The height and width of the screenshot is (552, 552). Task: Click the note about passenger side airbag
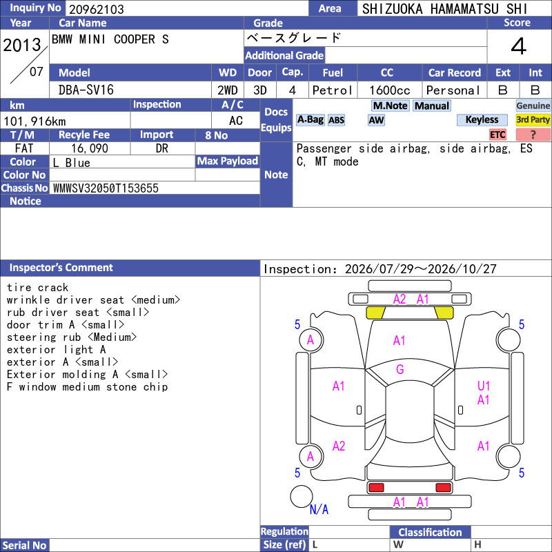415,155
